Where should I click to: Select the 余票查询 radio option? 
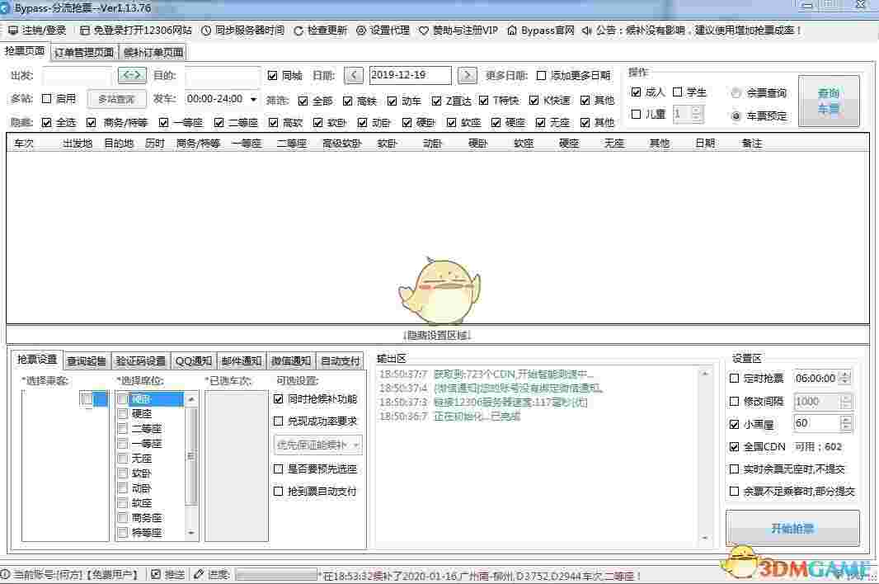[736, 93]
